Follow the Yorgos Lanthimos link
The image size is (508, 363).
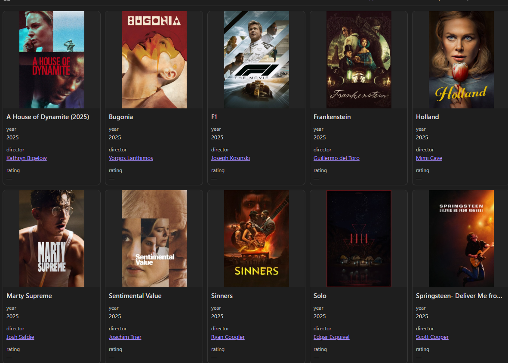pos(131,158)
